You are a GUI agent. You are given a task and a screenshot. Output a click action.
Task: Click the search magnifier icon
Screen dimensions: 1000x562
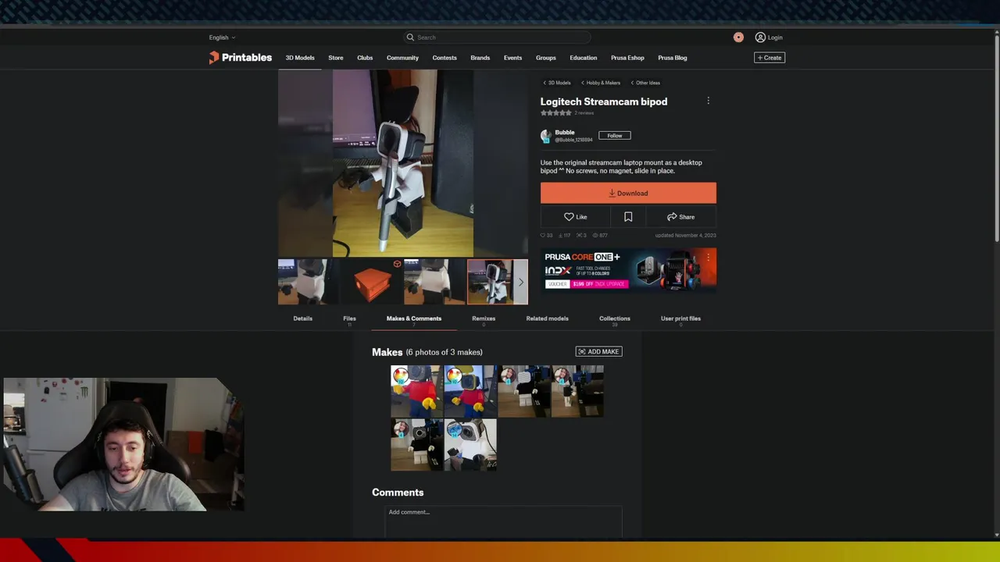pyautogui.click(x=410, y=37)
